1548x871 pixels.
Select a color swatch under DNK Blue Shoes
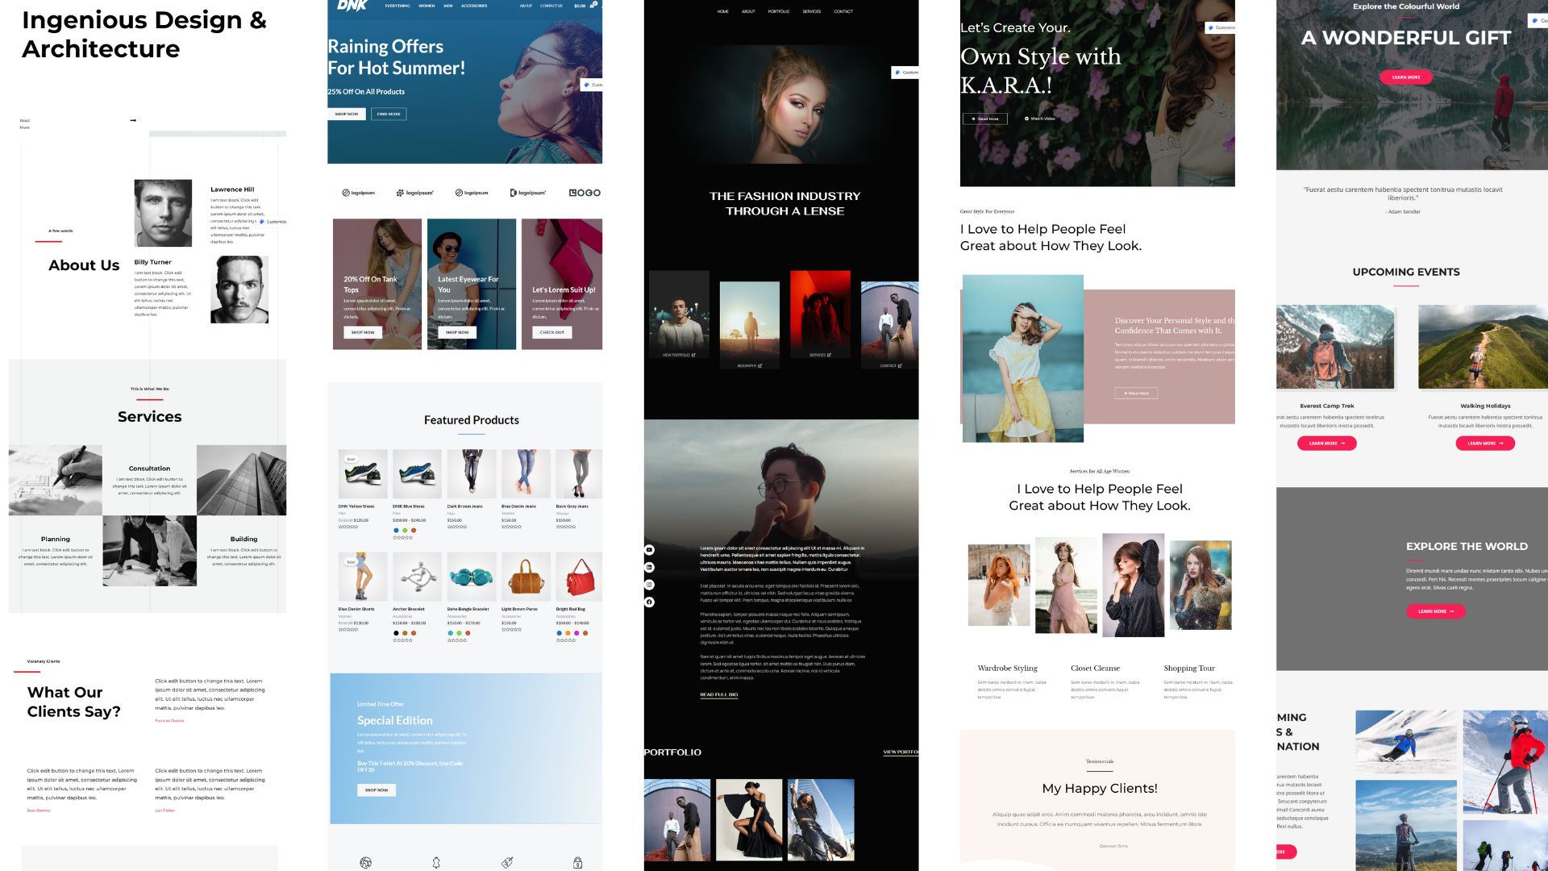pyautogui.click(x=396, y=531)
